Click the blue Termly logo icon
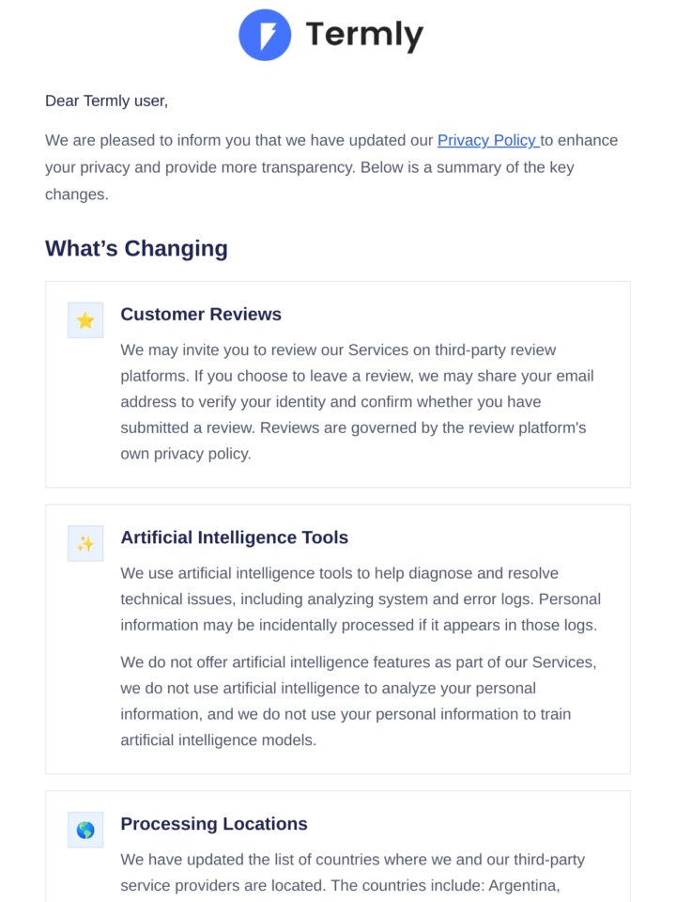The image size is (676, 902). (265, 35)
